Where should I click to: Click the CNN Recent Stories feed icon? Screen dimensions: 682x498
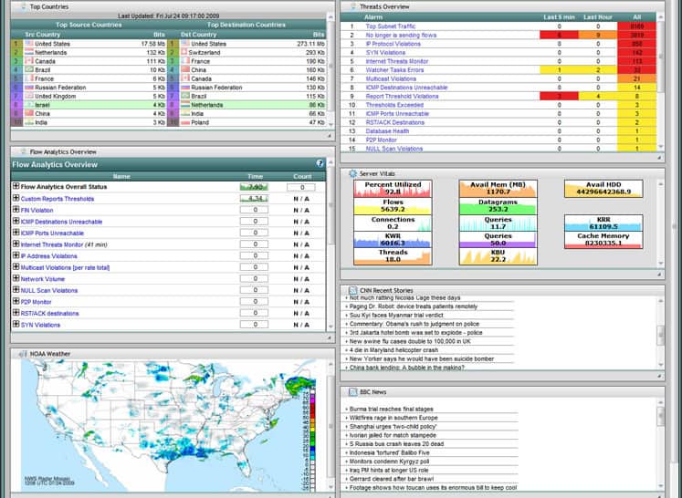tap(353, 290)
